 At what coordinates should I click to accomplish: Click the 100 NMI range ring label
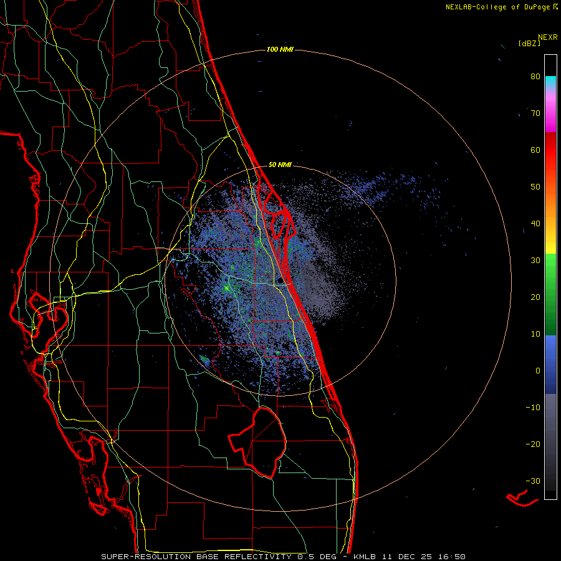[280, 49]
